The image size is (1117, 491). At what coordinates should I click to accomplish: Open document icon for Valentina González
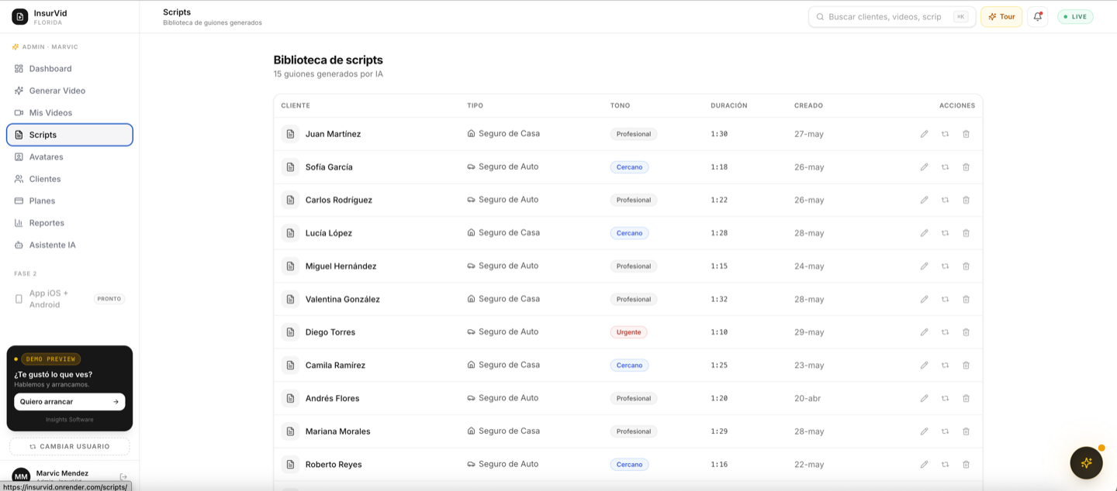(290, 299)
